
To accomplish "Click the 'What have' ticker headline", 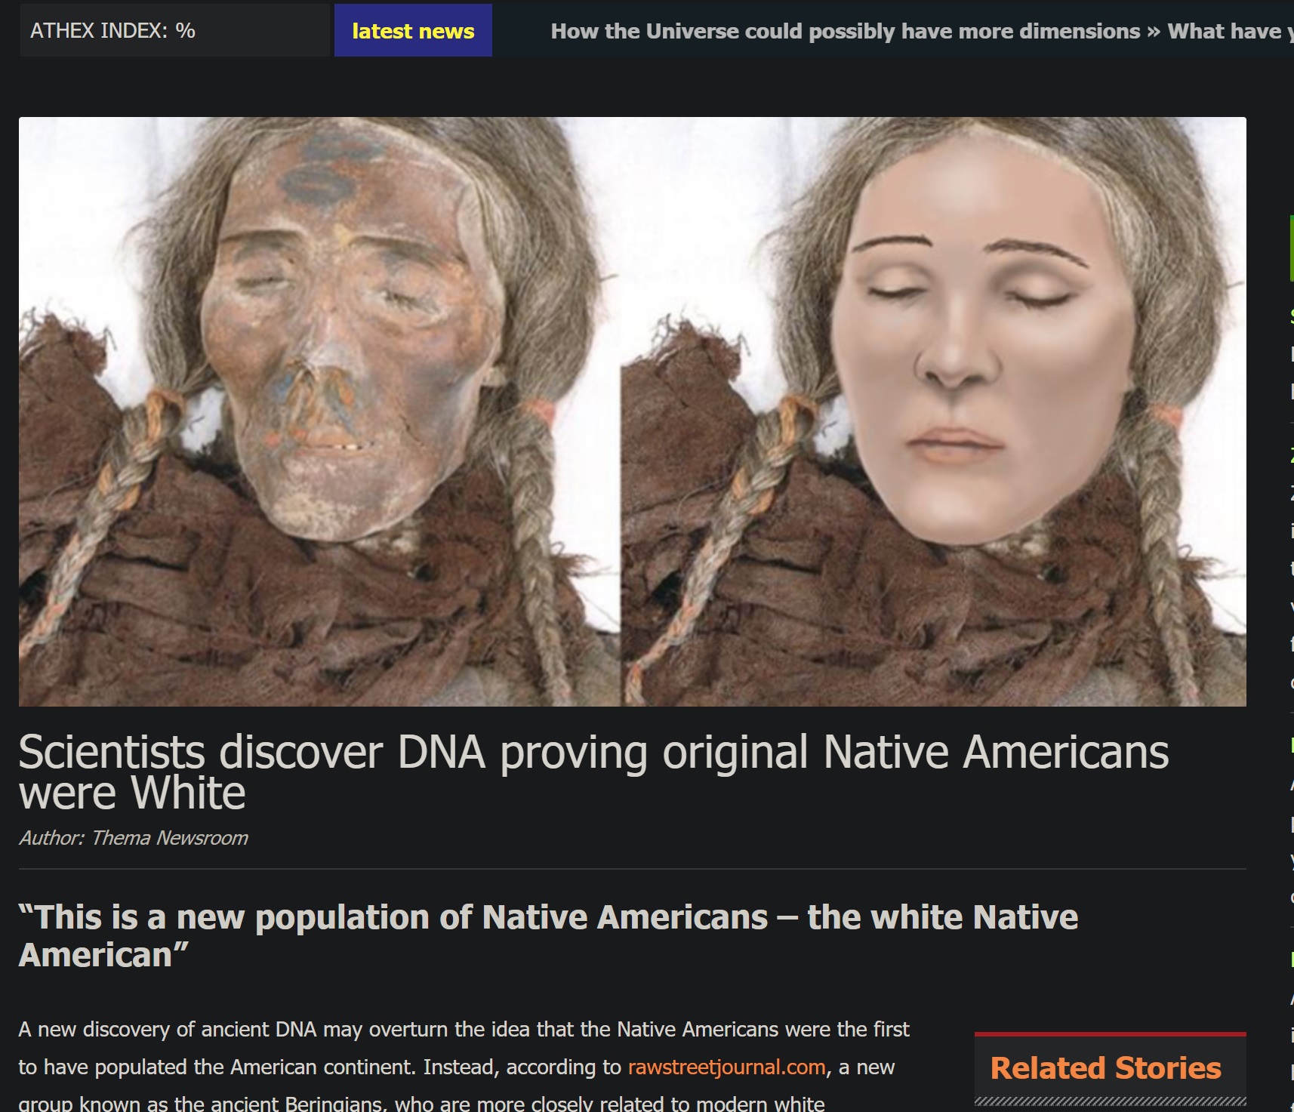I will pos(1227,31).
